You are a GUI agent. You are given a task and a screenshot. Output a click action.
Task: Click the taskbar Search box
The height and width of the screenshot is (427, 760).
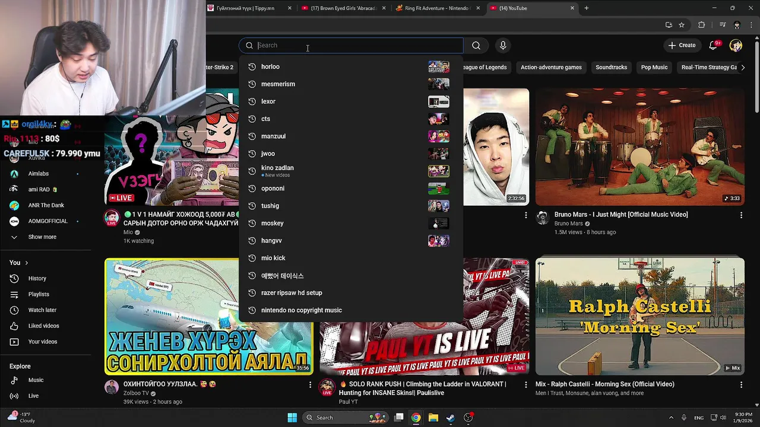click(346, 418)
